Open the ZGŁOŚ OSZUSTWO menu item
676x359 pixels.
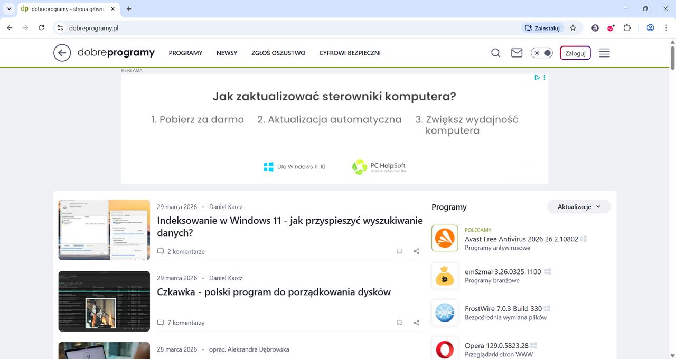click(278, 53)
